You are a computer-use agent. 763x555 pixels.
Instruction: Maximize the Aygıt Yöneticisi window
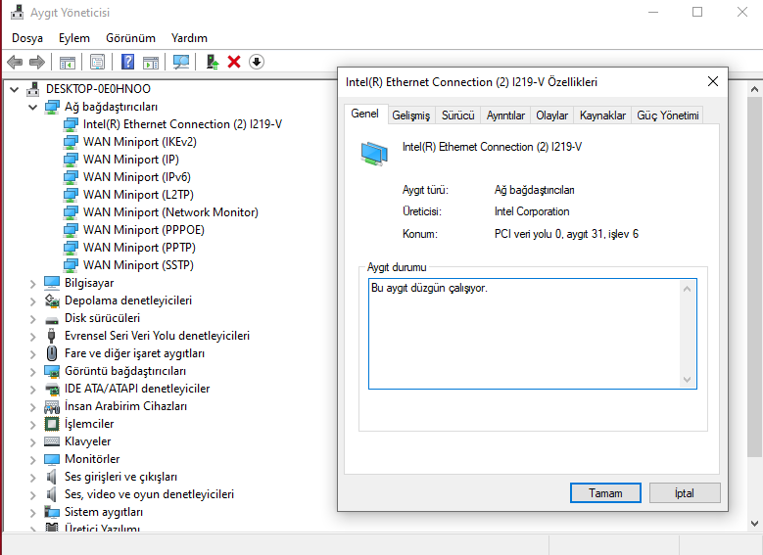tap(697, 12)
